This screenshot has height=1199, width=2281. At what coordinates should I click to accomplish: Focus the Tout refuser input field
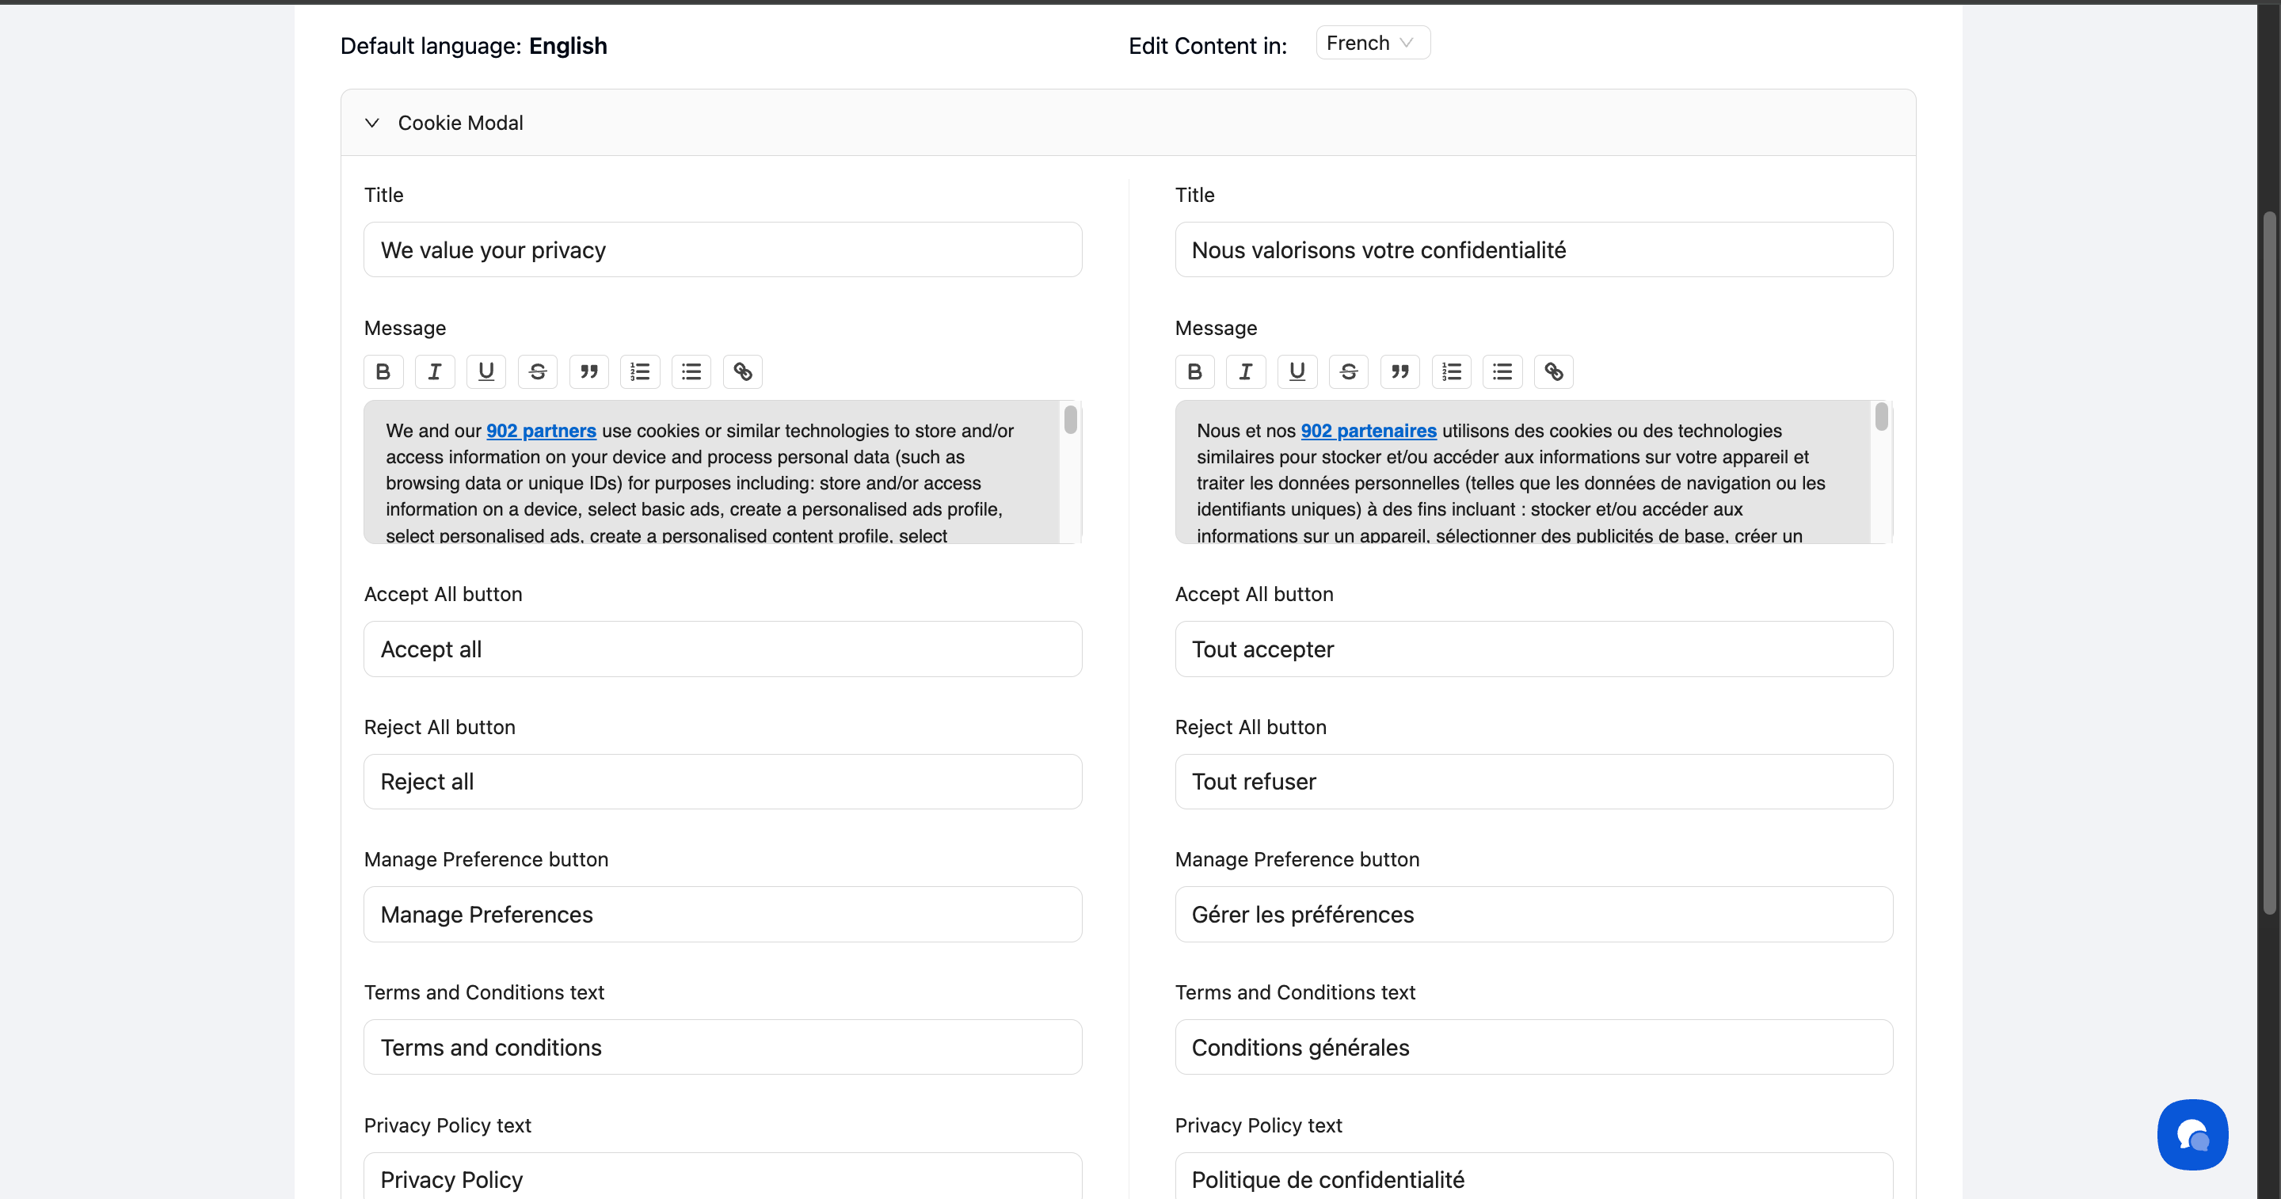1533,782
